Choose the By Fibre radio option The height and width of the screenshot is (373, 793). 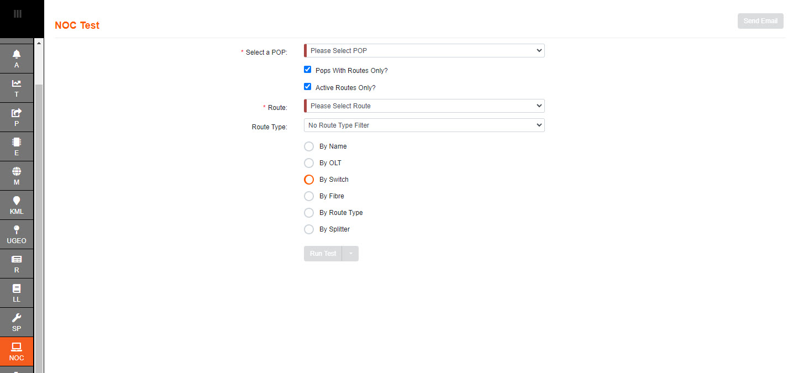(309, 196)
